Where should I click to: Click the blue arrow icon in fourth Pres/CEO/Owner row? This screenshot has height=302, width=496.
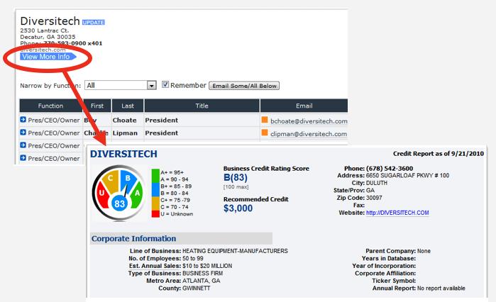coord(23,157)
